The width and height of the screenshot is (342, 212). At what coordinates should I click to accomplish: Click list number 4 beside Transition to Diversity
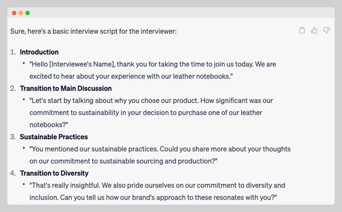(x=13, y=173)
